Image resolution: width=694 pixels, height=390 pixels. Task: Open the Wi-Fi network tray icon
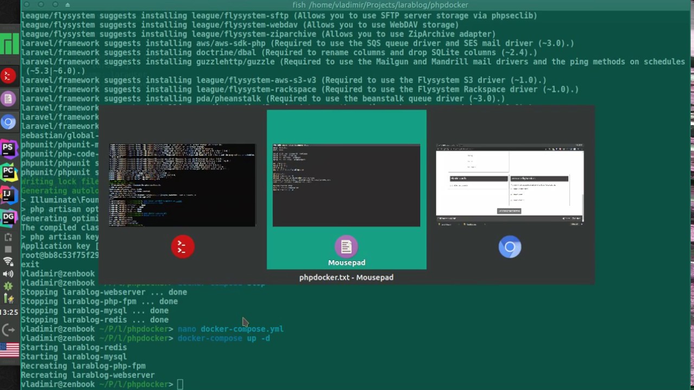tap(8, 262)
